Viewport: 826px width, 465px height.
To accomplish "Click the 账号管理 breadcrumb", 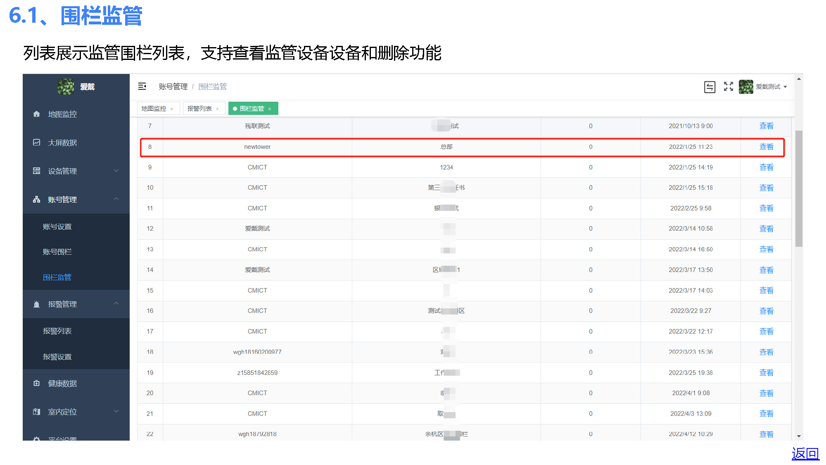I will click(173, 86).
